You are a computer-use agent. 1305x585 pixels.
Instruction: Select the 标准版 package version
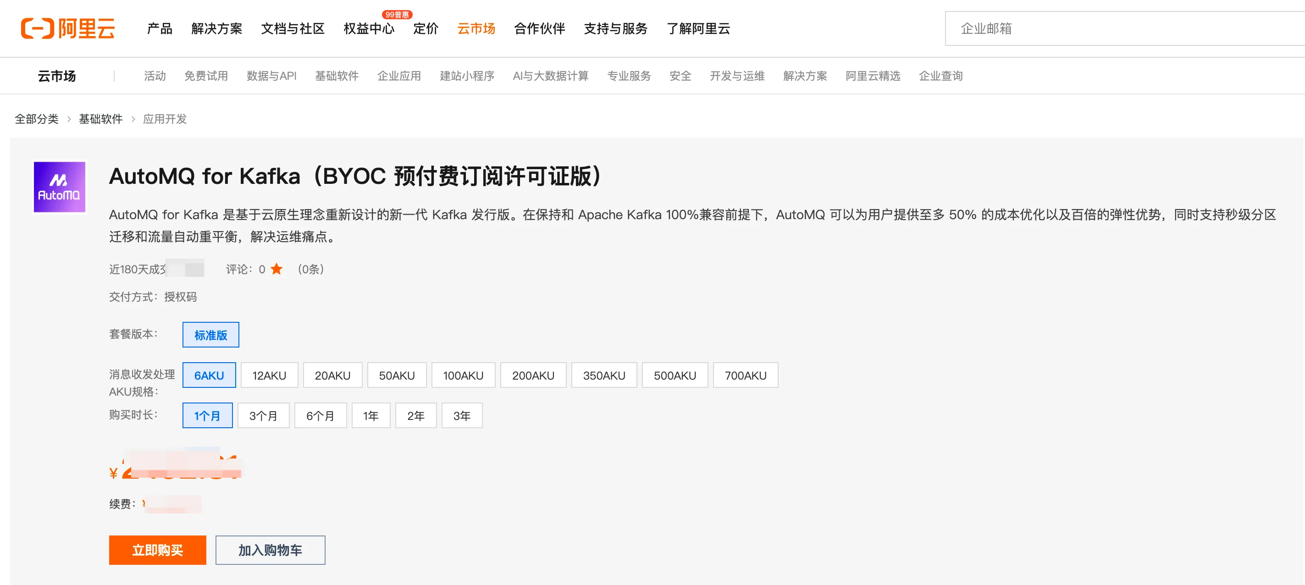tap(210, 335)
